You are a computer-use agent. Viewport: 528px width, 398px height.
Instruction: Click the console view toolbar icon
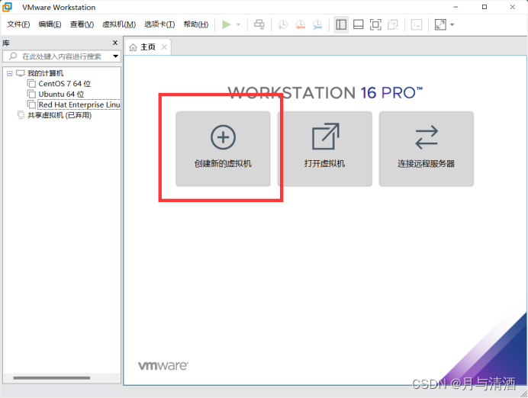[417, 24]
